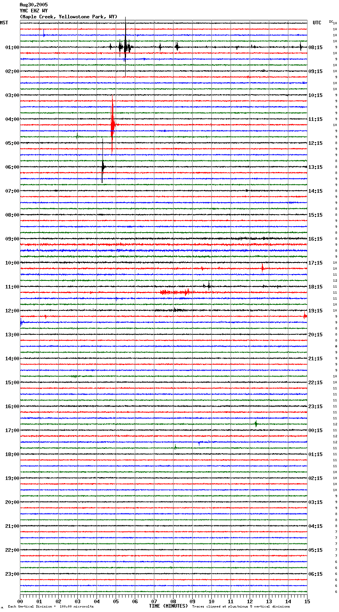The image size is (339, 612).
Task: Click the 00:15 UTC time label
Action: coord(315,430)
